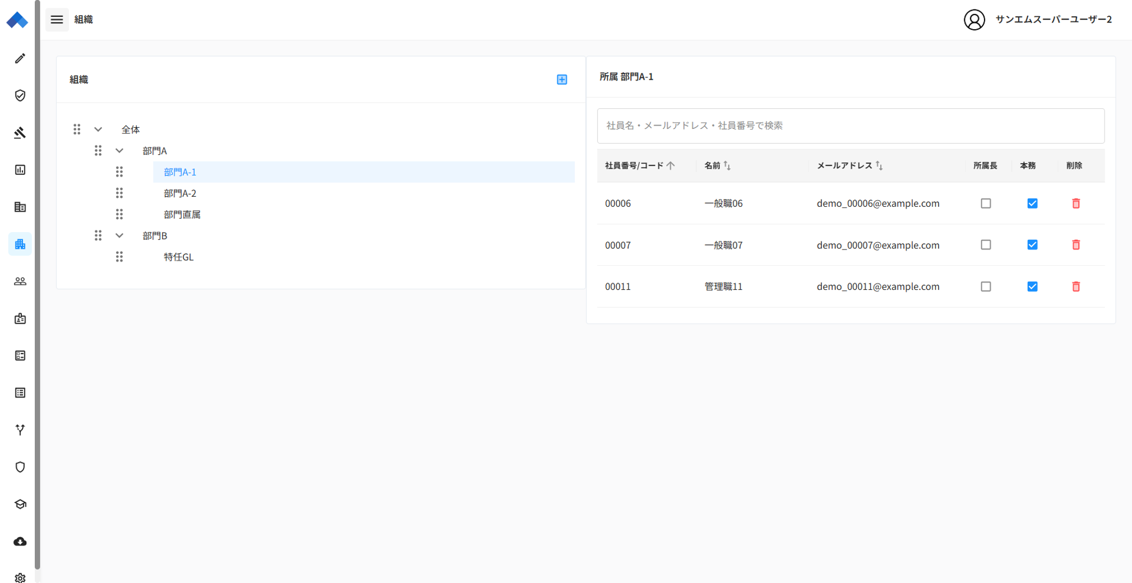
Task: Check 所属長 for employee 00006
Action: 986,203
